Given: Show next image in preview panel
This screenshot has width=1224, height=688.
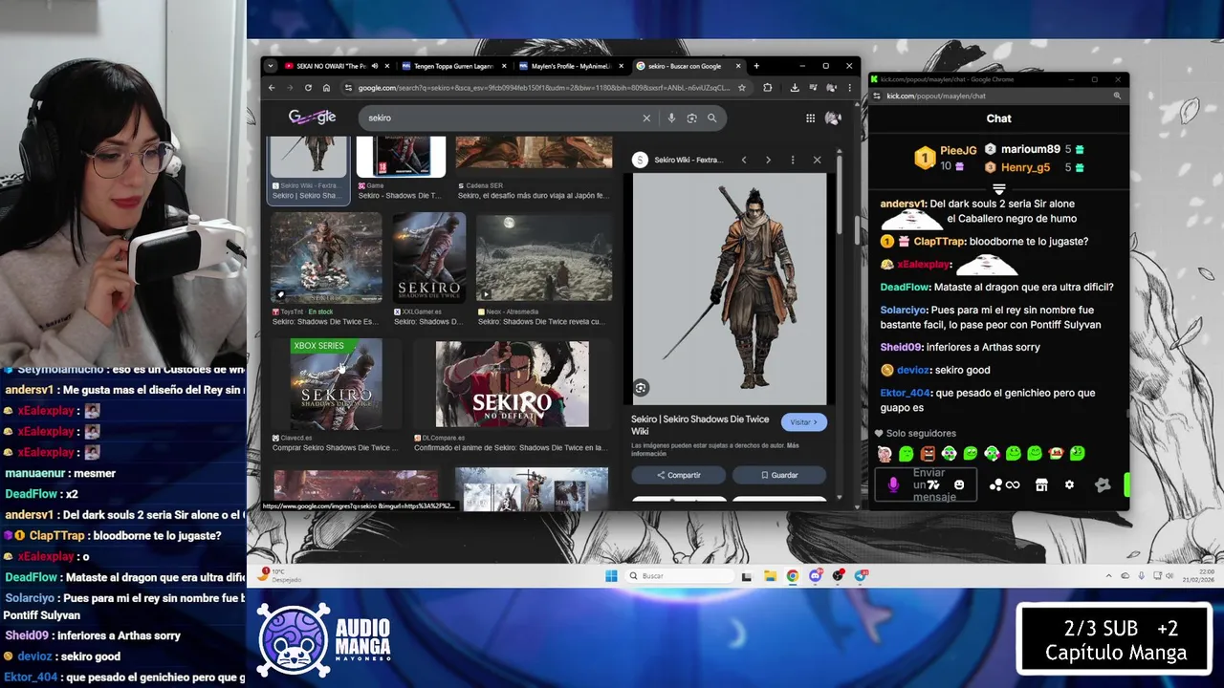Looking at the screenshot, I should [768, 161].
